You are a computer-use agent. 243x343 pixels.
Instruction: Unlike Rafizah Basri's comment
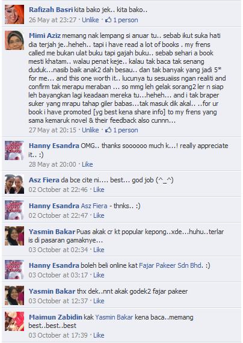90,20
